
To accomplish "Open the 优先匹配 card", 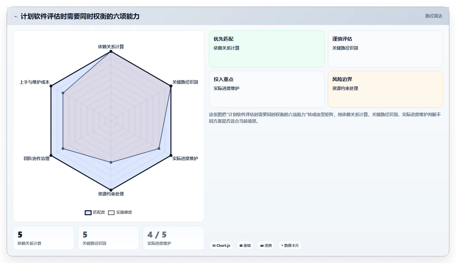I will (x=267, y=49).
